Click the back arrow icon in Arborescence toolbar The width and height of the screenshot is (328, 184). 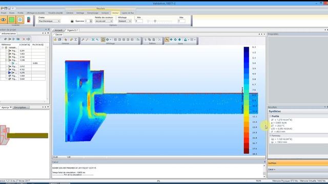click(x=6, y=39)
